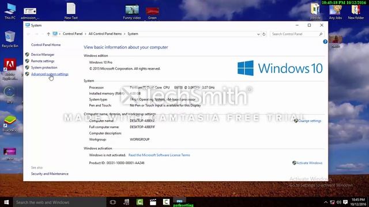Image resolution: width=369 pixels, height=207 pixels.
Task: Open the clapperboard video app on taskbar
Action: [153, 202]
